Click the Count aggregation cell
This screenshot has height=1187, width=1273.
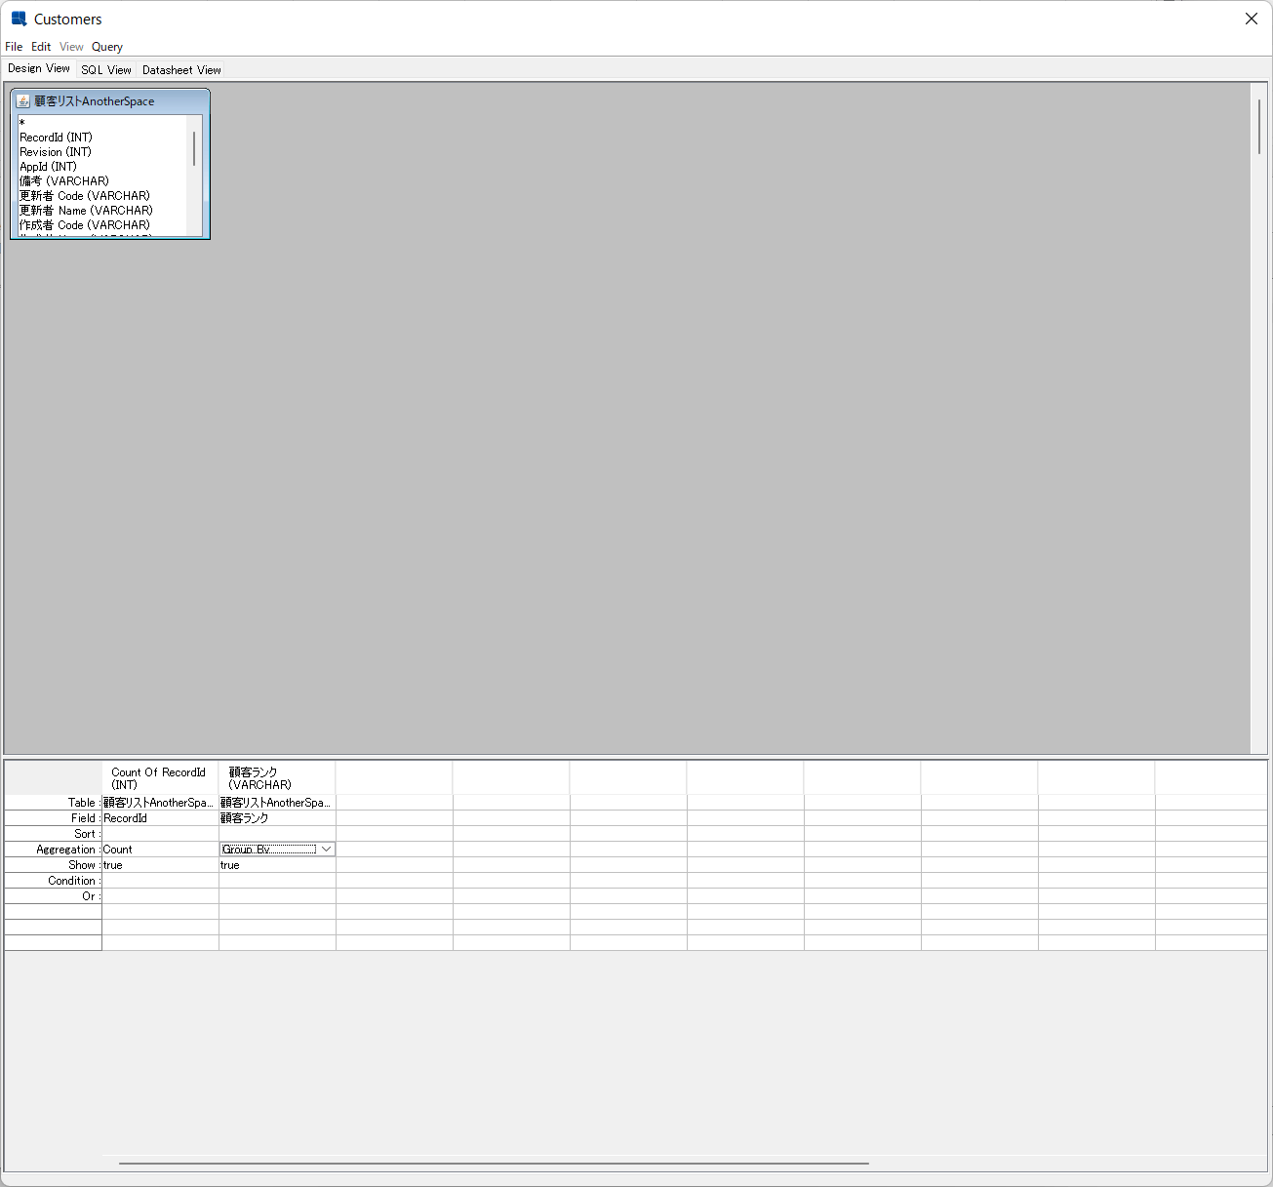click(160, 850)
